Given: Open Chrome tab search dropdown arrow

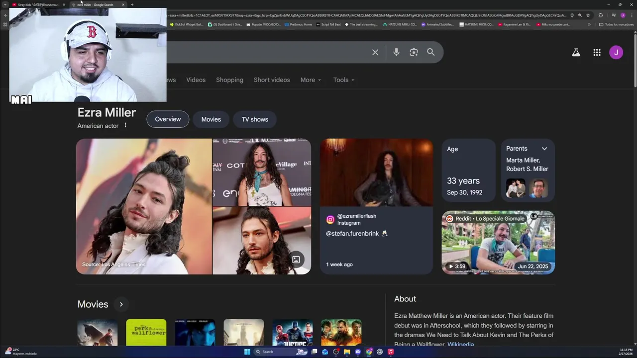Looking at the screenshot, I should click(5, 4).
